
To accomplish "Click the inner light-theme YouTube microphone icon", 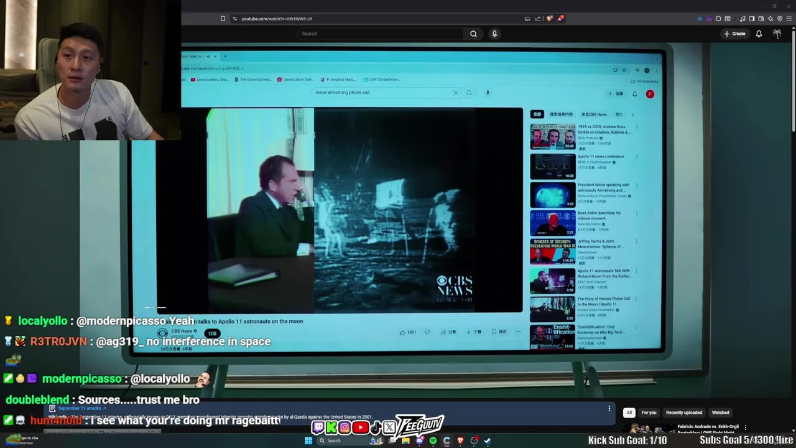I will pyautogui.click(x=488, y=93).
